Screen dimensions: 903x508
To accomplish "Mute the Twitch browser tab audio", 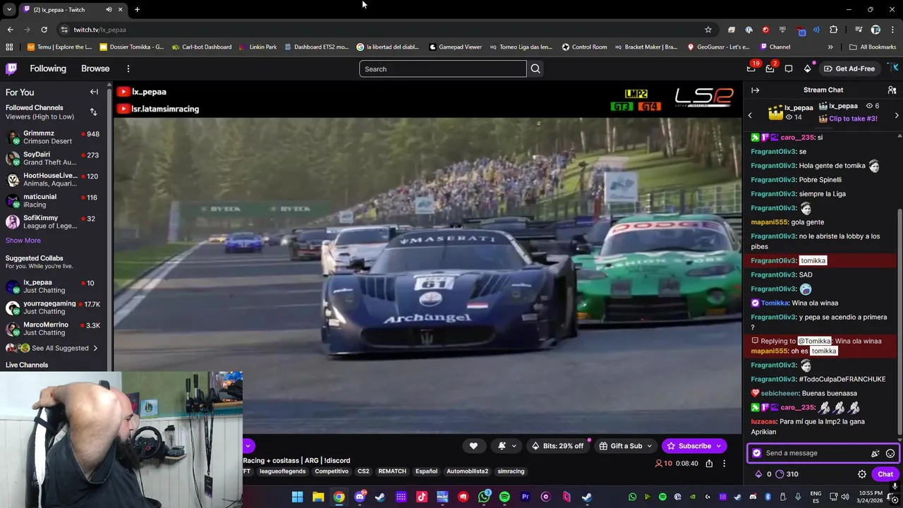I will tap(109, 9).
